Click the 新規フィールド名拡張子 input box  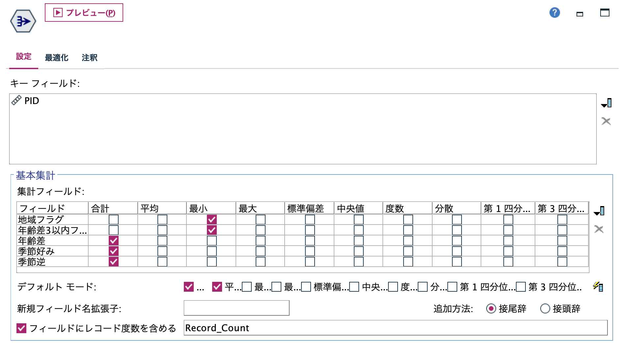(x=236, y=307)
